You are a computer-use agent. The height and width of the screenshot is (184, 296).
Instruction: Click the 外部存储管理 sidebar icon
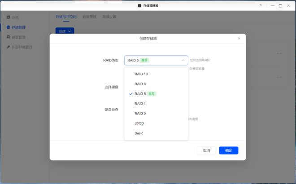[x=8, y=47]
